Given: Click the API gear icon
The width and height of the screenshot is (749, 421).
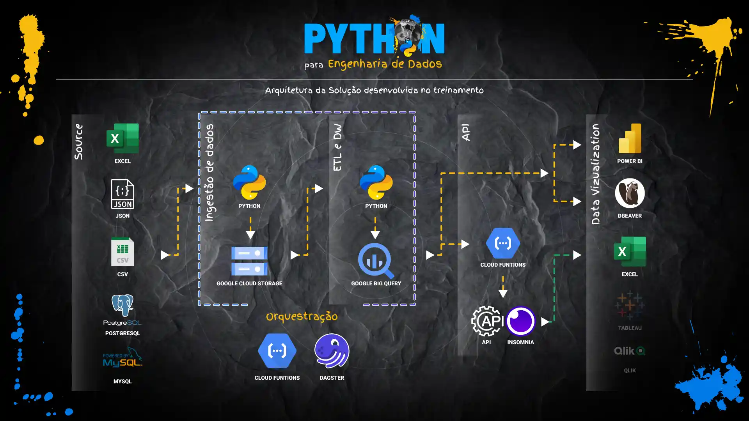Looking at the screenshot, I should [x=487, y=322].
